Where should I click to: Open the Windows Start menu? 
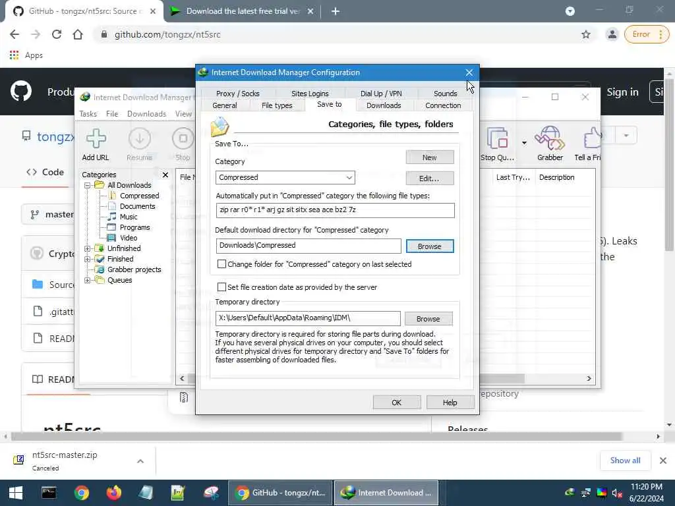point(16,493)
